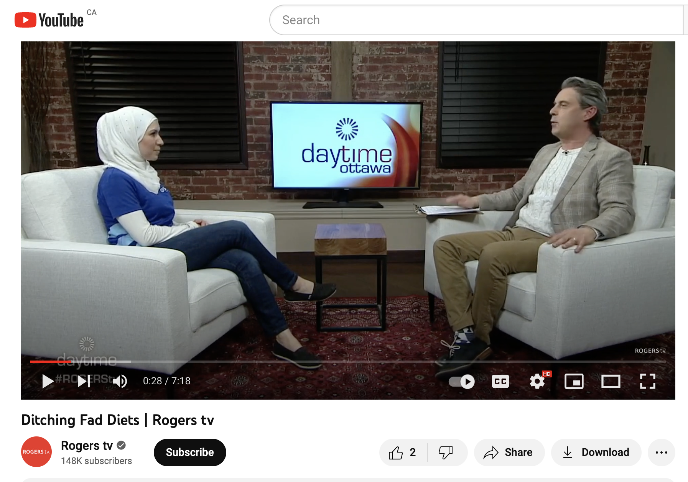Switch to theater mode

point(611,381)
